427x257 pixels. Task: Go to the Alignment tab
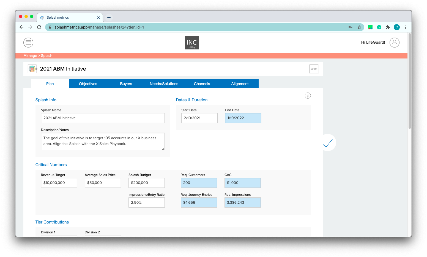pos(240,84)
